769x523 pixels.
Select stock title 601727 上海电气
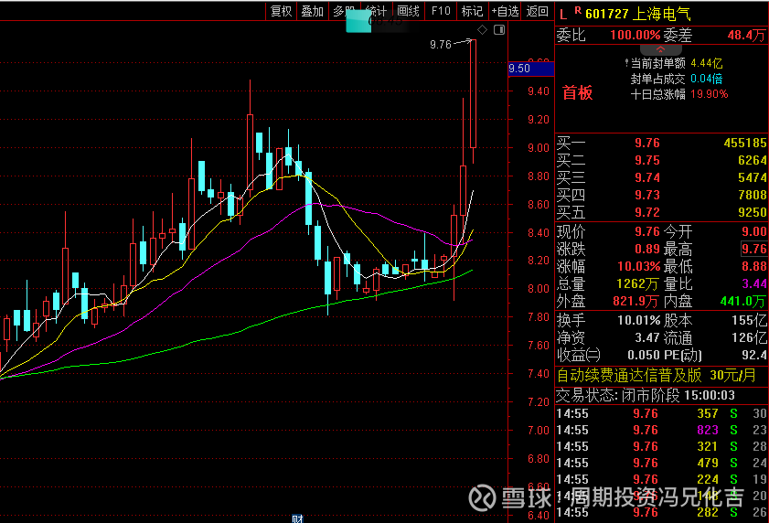click(x=638, y=14)
